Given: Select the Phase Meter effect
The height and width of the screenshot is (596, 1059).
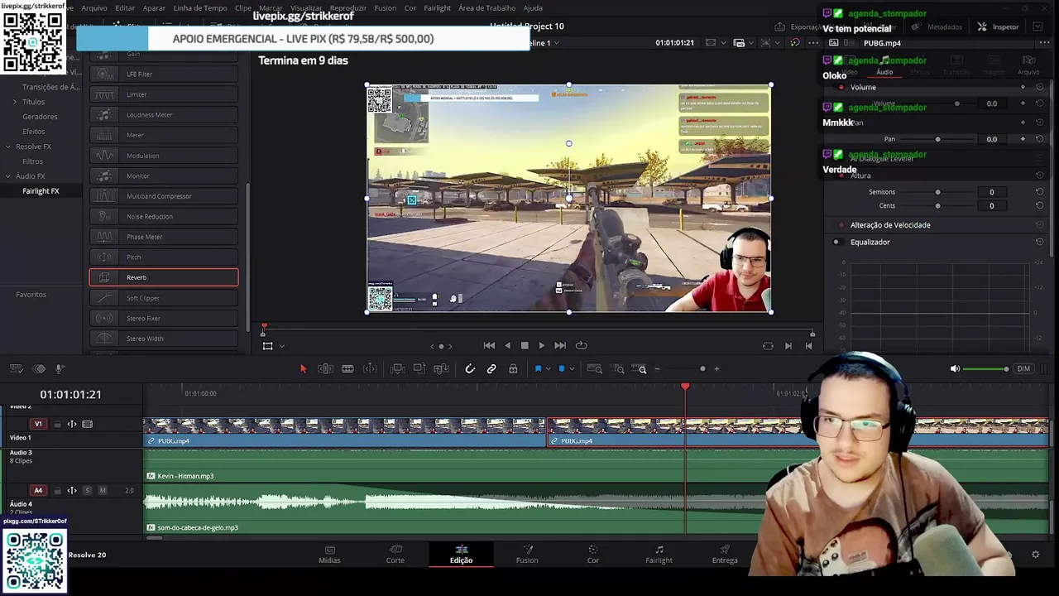Looking at the screenshot, I should tap(164, 237).
